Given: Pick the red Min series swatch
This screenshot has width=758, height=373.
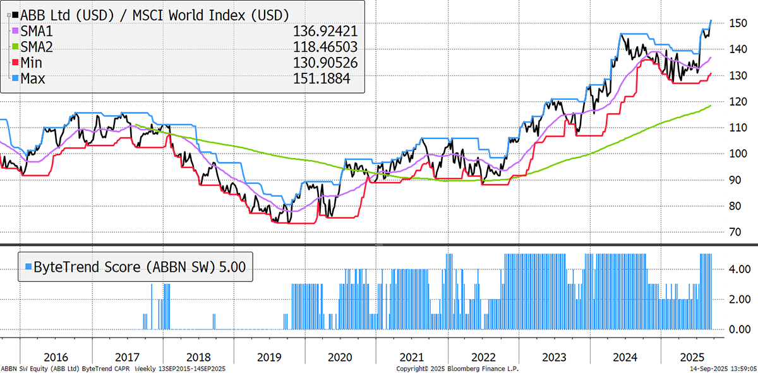Looking at the screenshot, I should [x=15, y=63].
